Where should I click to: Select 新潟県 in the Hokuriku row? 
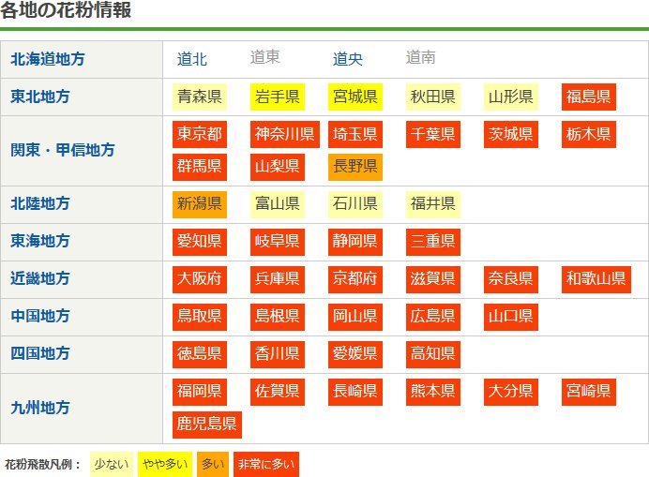200,204
